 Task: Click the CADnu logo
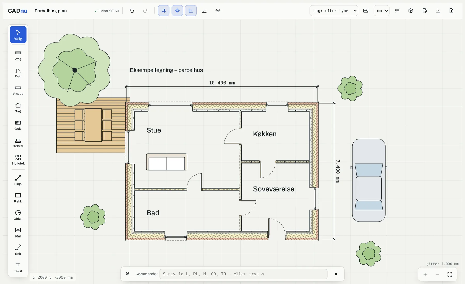coord(17,11)
